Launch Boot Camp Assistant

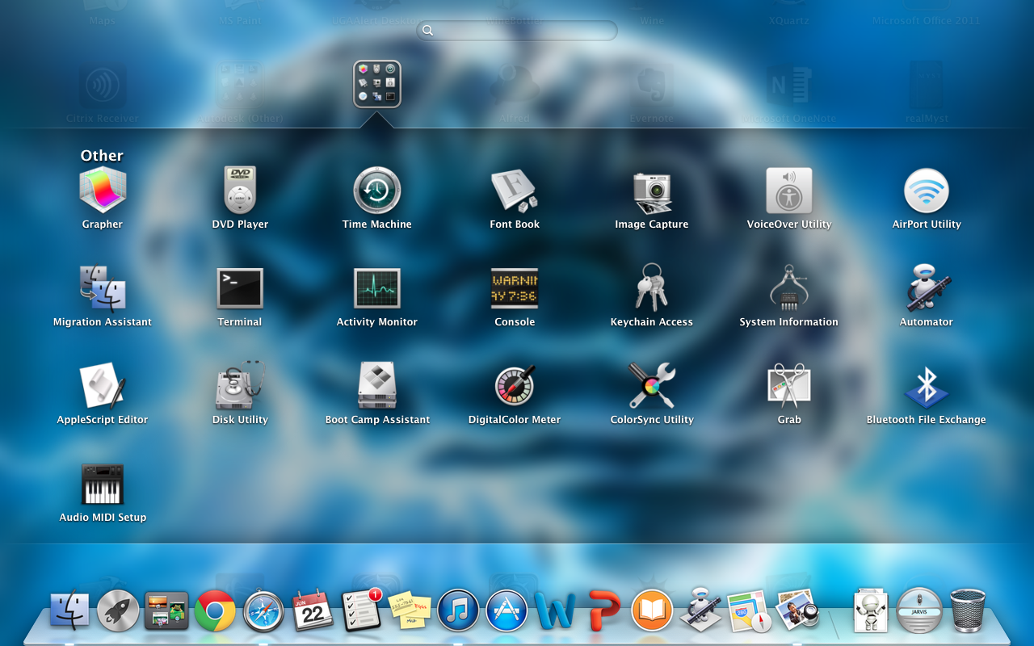tap(377, 386)
